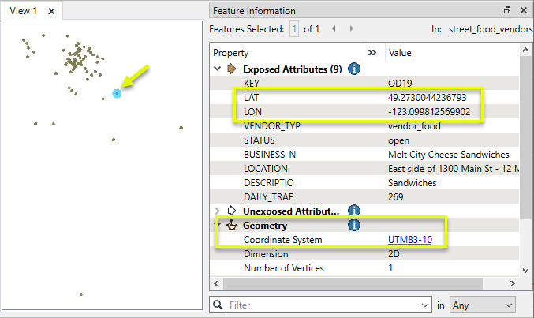This screenshot has height=318, width=534.
Task: Click the double-arrow column expand icon
Action: pos(373,53)
